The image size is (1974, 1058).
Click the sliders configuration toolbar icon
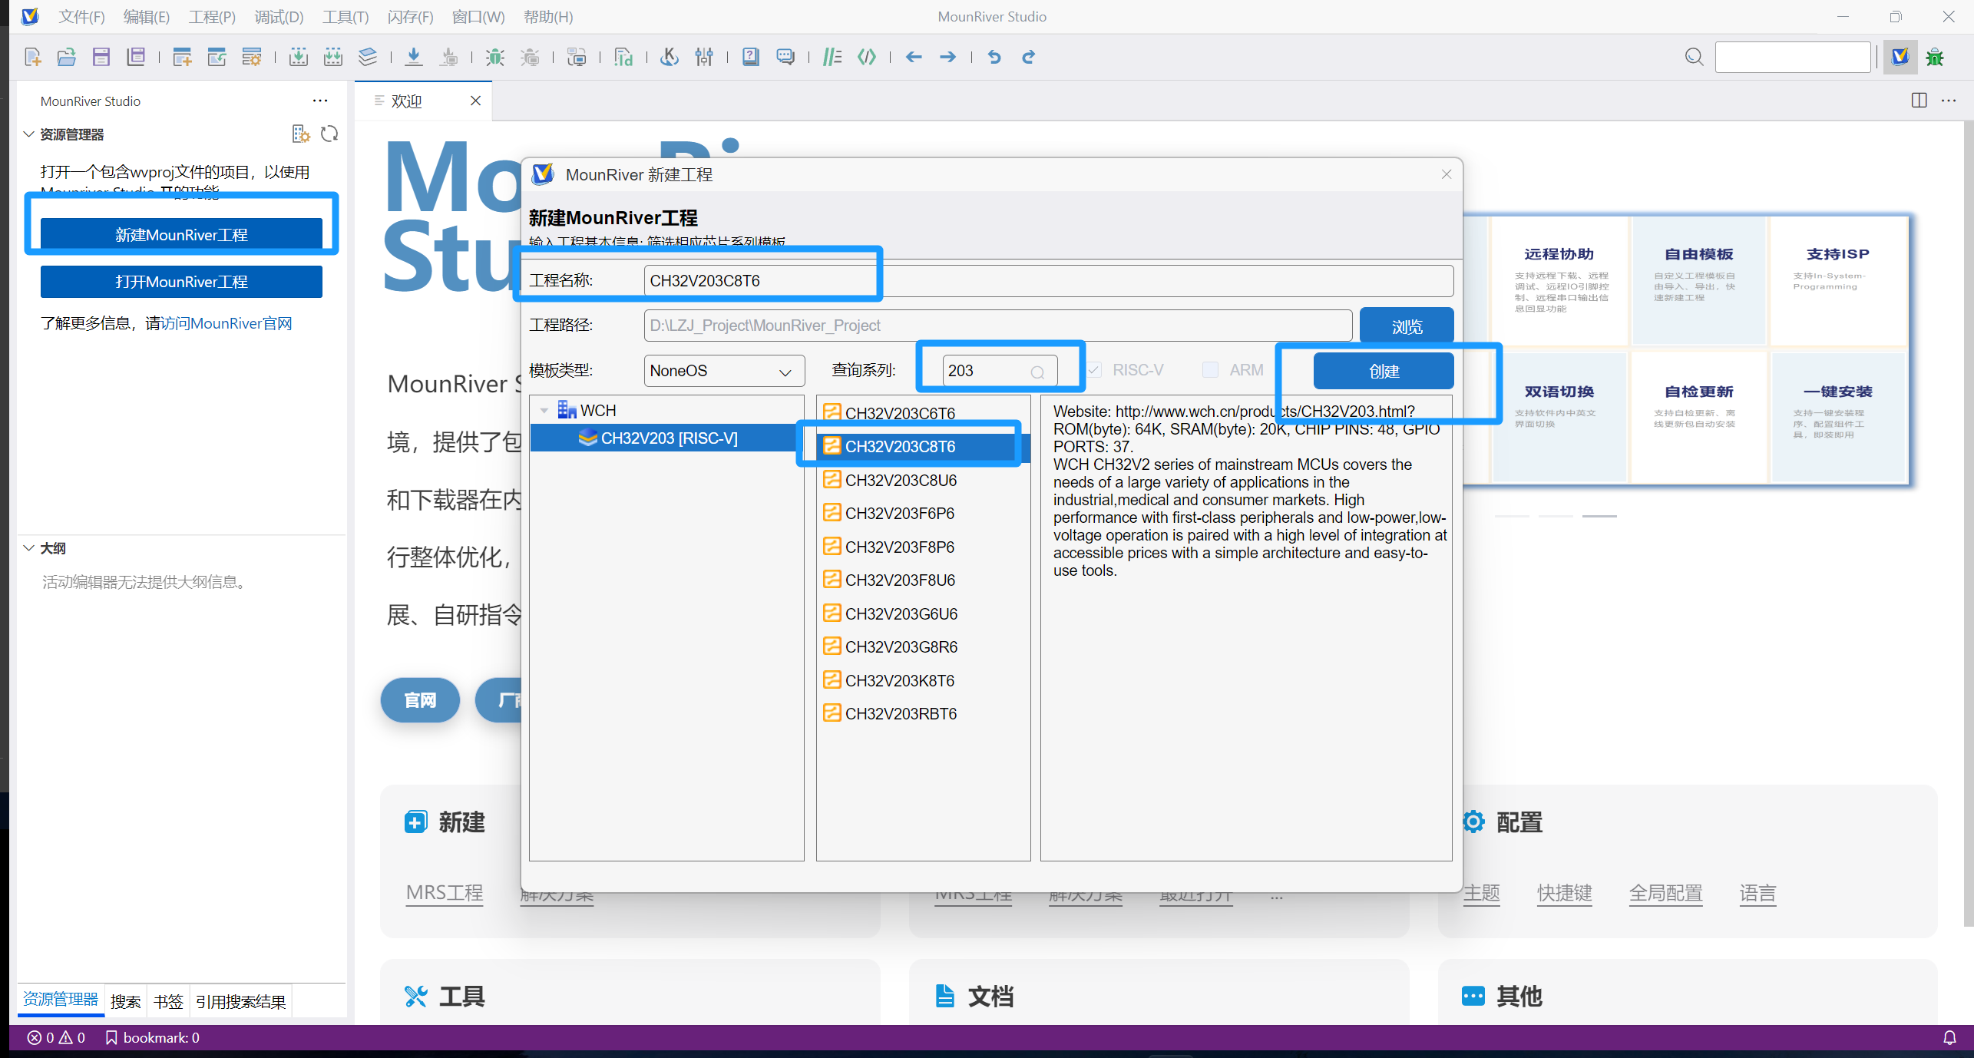[704, 57]
